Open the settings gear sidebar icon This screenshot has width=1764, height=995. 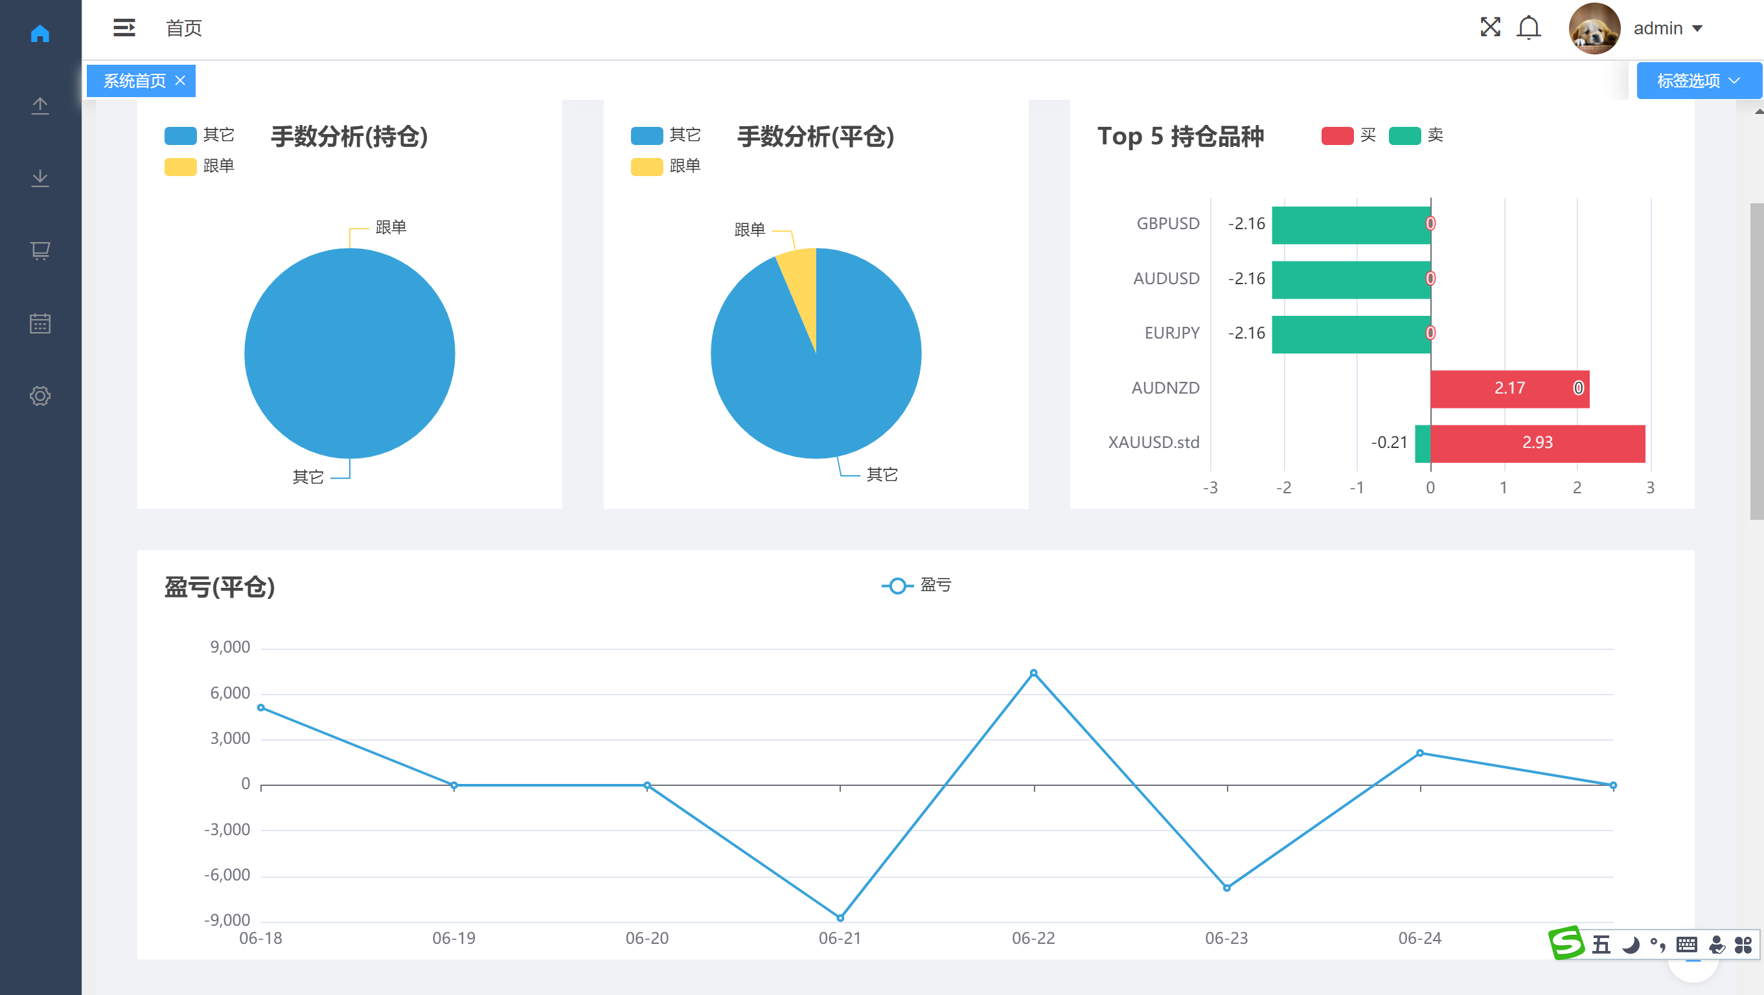[40, 396]
